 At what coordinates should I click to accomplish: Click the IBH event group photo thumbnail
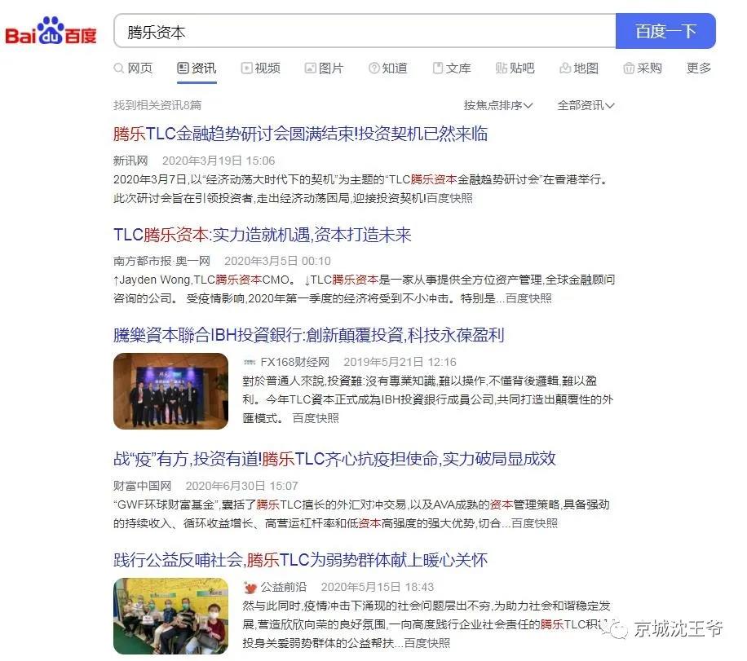pos(170,391)
